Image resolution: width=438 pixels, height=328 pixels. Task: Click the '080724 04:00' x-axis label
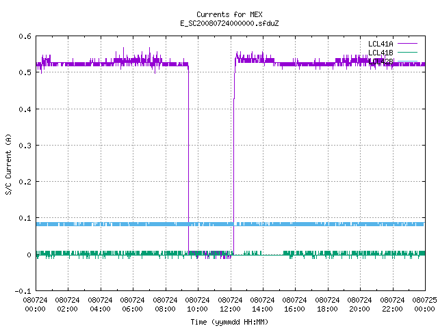coord(100,305)
